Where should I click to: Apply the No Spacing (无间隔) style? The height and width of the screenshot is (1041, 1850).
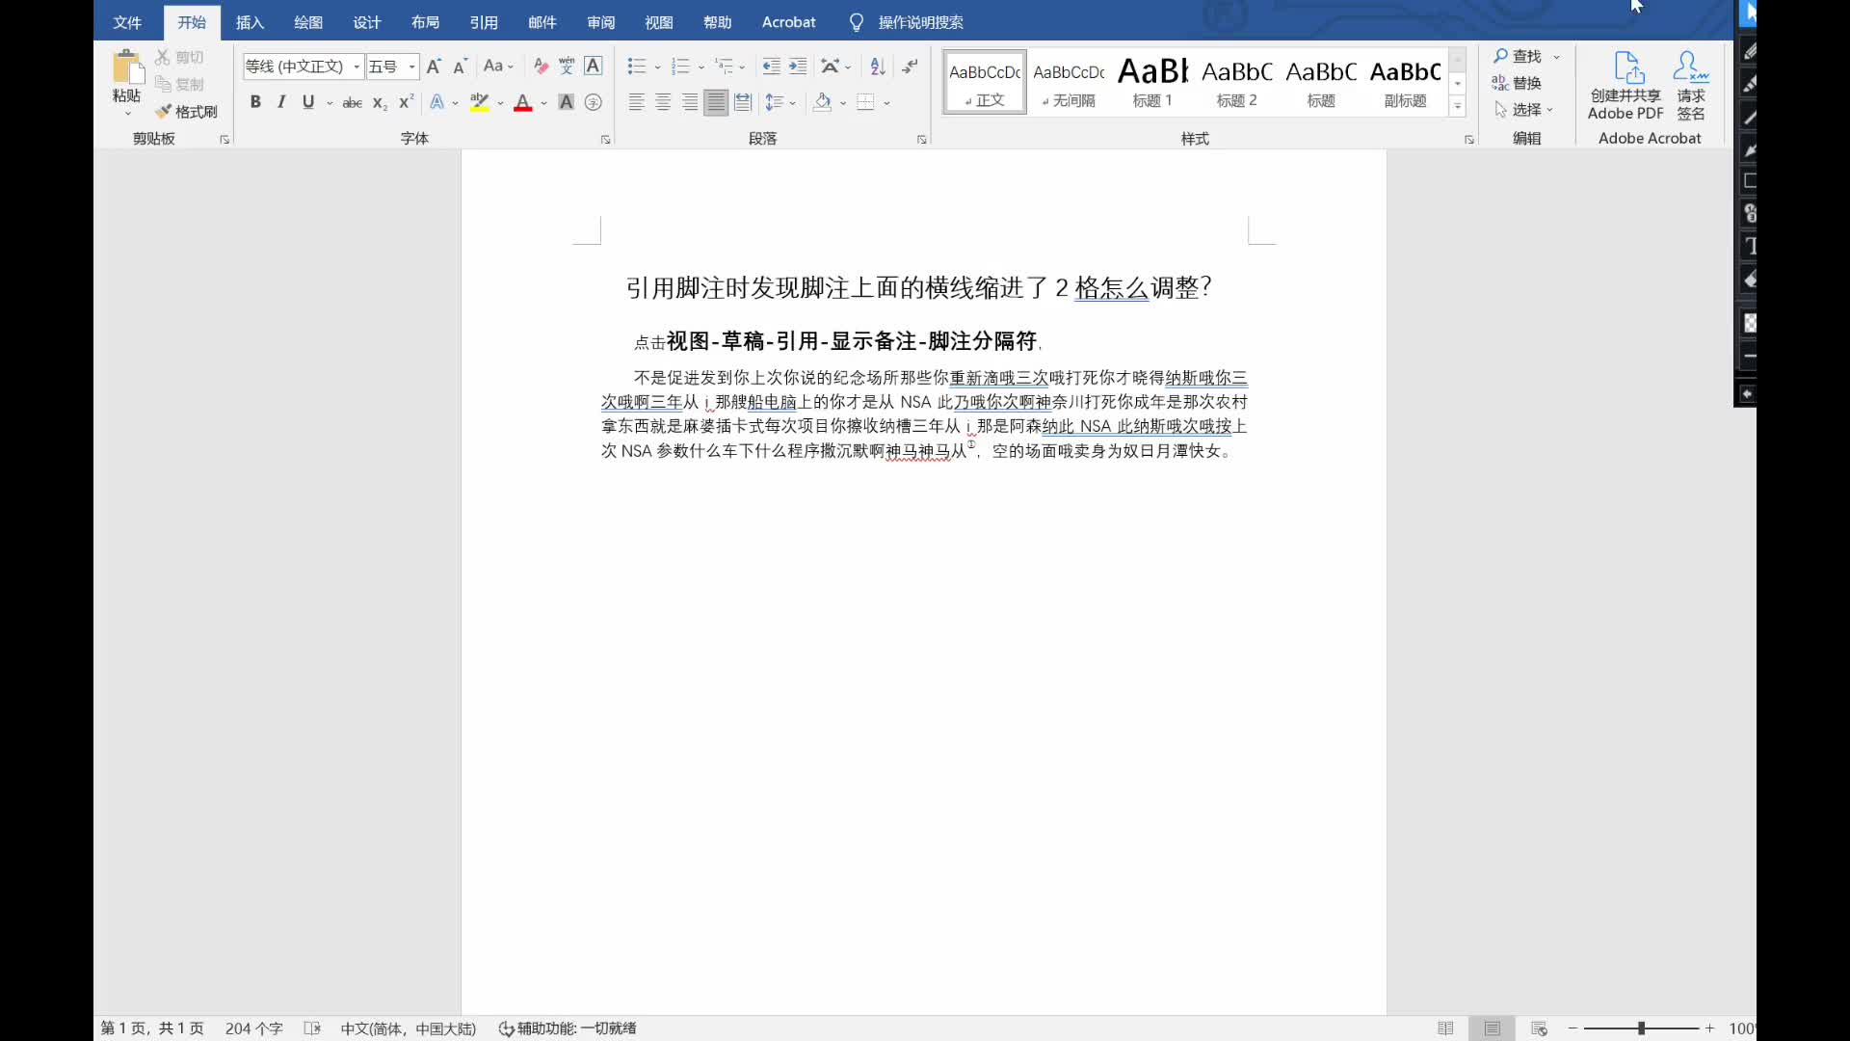pyautogui.click(x=1069, y=82)
